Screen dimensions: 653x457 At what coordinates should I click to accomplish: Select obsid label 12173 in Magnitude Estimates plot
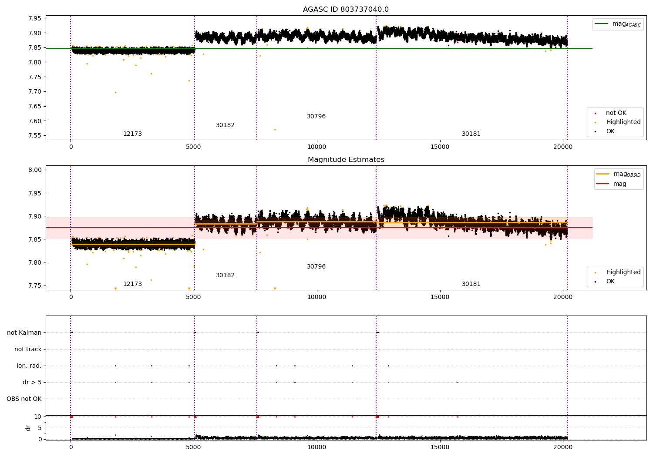coord(132,284)
